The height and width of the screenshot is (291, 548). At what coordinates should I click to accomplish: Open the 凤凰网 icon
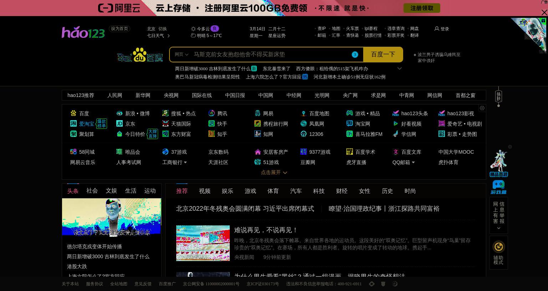pyautogui.click(x=304, y=124)
